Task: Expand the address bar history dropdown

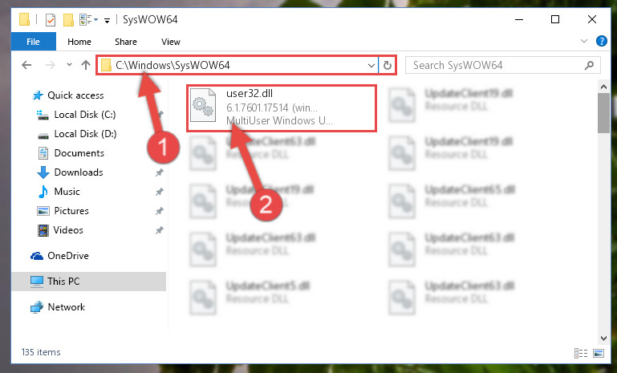Action: 371,65
